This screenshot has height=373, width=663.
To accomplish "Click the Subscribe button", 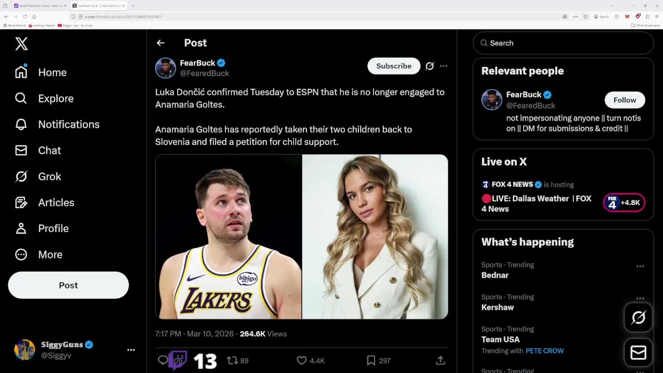I will tap(394, 66).
